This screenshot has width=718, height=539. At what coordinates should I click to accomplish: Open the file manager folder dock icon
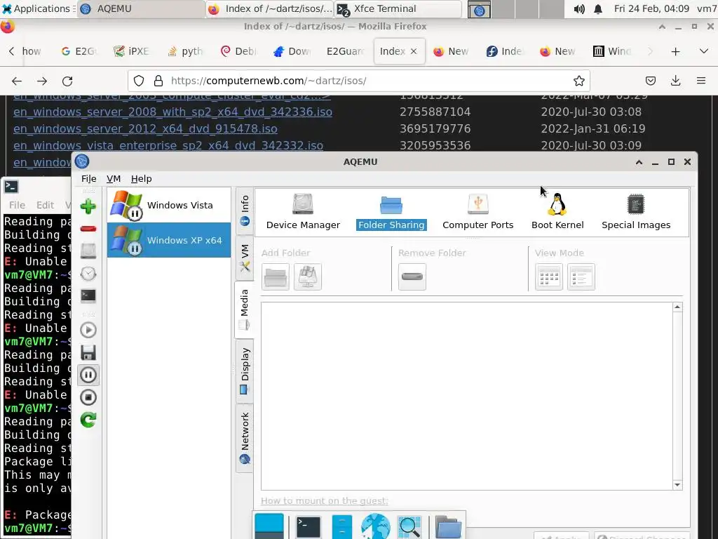pyautogui.click(x=447, y=527)
